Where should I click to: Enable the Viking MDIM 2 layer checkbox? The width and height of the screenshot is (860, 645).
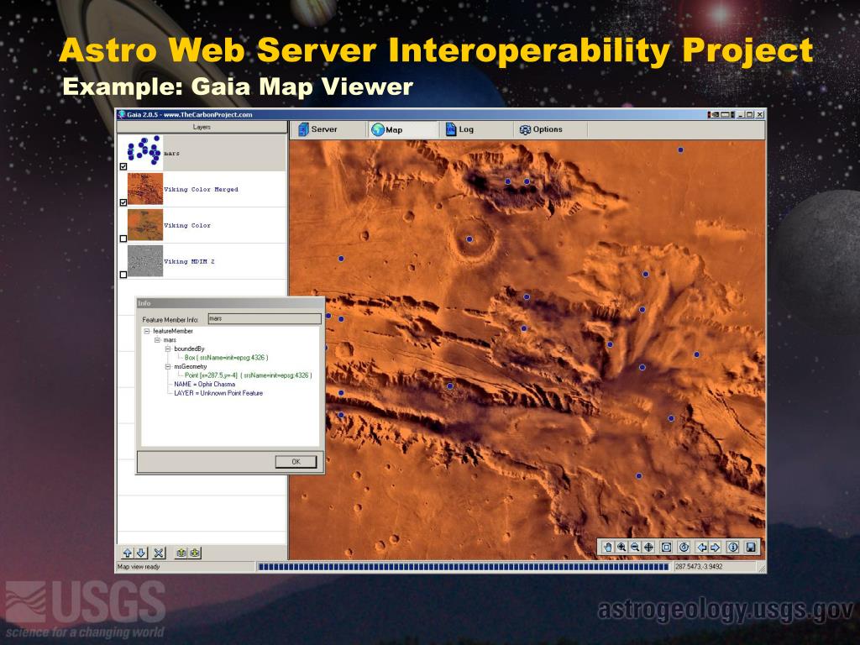[123, 275]
